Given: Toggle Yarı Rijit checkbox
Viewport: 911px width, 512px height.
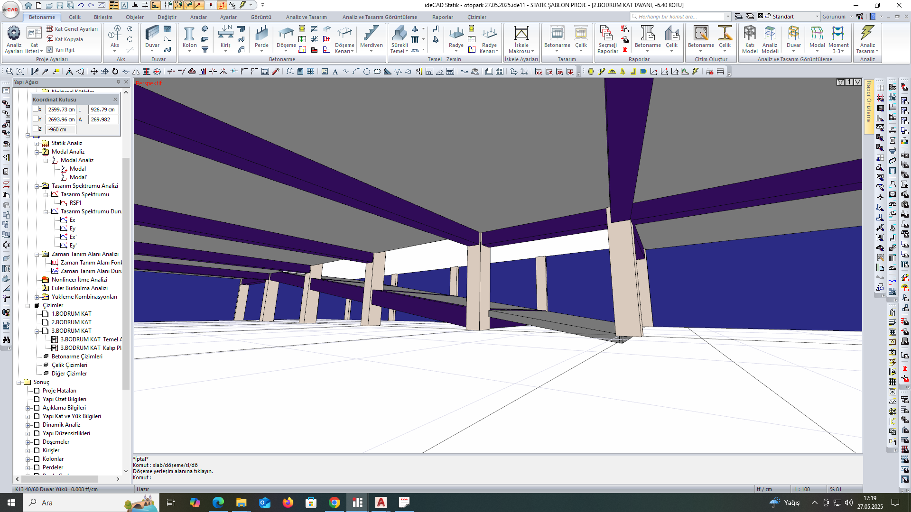Looking at the screenshot, I should 49,49.
